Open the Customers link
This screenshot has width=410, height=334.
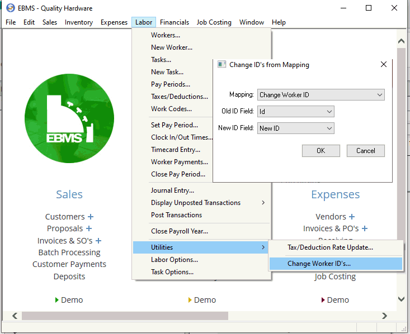pyautogui.click(x=65, y=217)
